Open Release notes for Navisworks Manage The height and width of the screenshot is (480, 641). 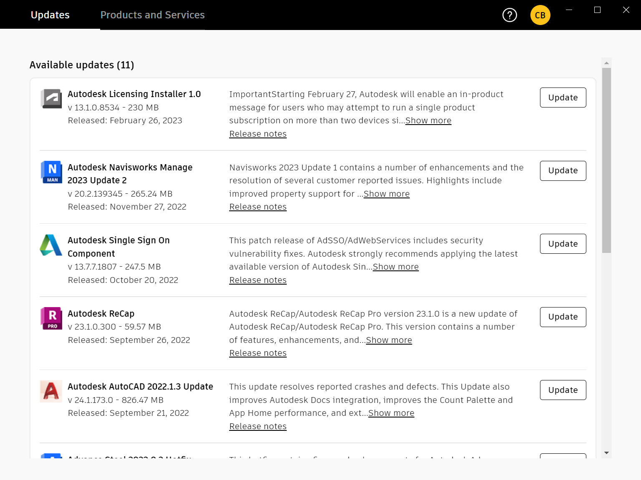(x=258, y=207)
